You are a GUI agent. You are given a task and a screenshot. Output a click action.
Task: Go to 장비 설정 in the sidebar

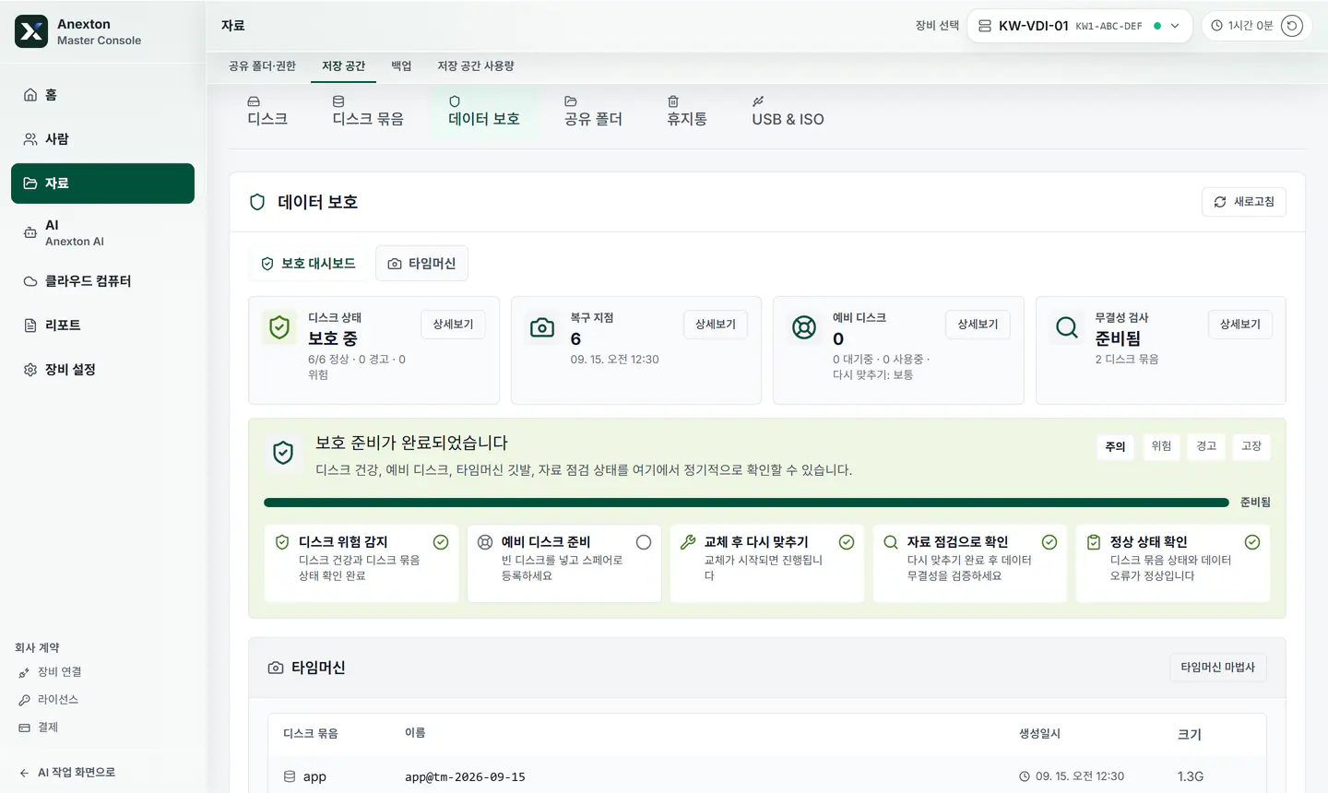(x=102, y=370)
